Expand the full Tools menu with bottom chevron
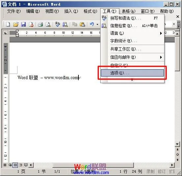Viewport: 182px width, 176px height. pyautogui.click(x=132, y=79)
